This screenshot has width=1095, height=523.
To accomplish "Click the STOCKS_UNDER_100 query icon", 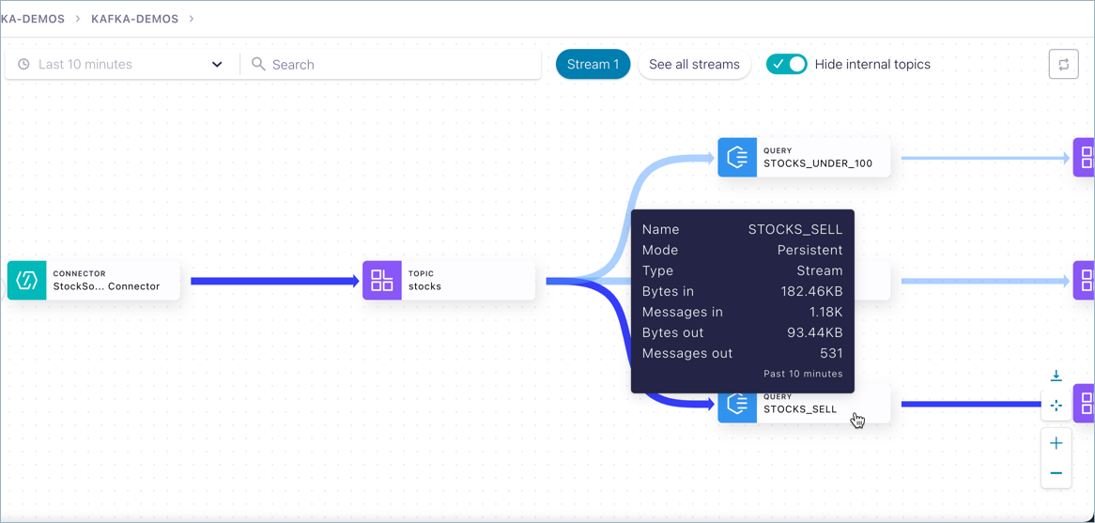I will (737, 158).
